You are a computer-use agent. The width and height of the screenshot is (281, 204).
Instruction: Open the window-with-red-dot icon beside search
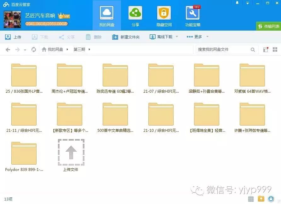(266, 50)
